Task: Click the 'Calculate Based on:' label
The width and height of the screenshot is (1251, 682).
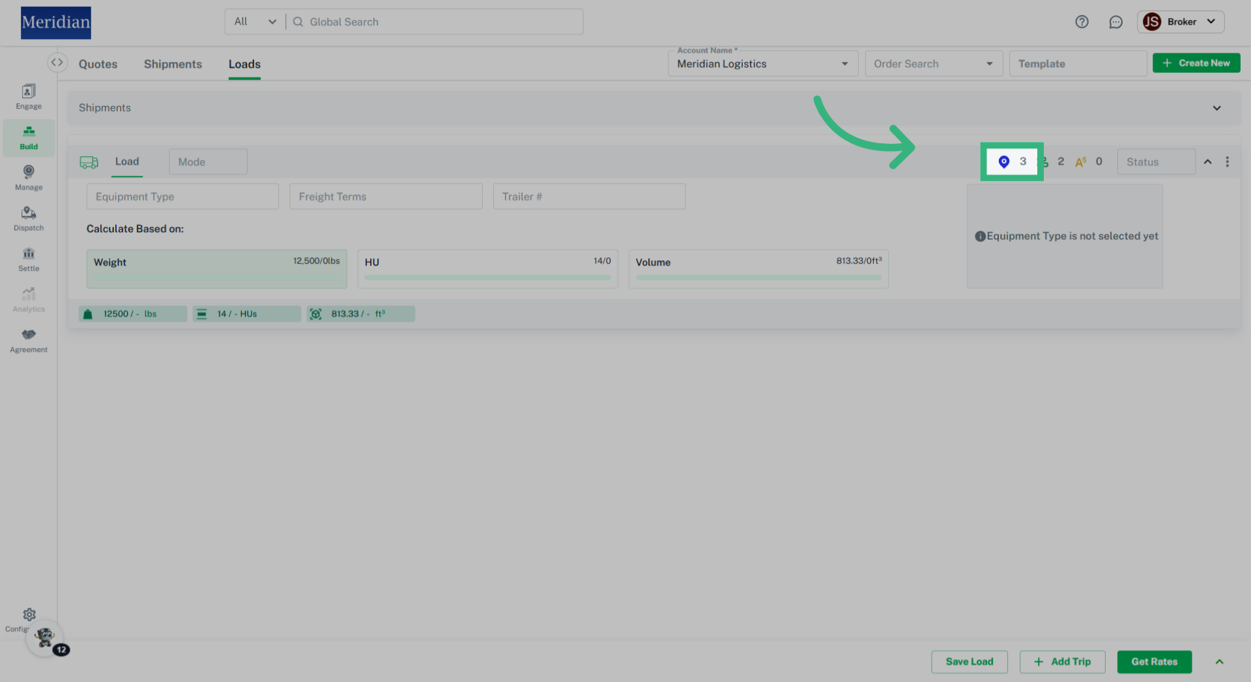Action: (135, 229)
